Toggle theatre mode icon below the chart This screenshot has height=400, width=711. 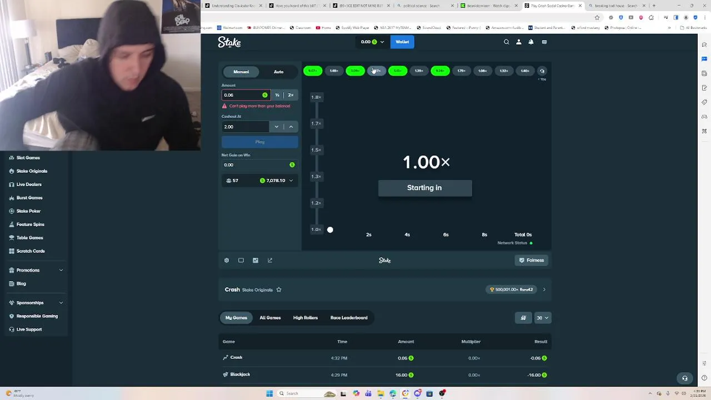(241, 260)
